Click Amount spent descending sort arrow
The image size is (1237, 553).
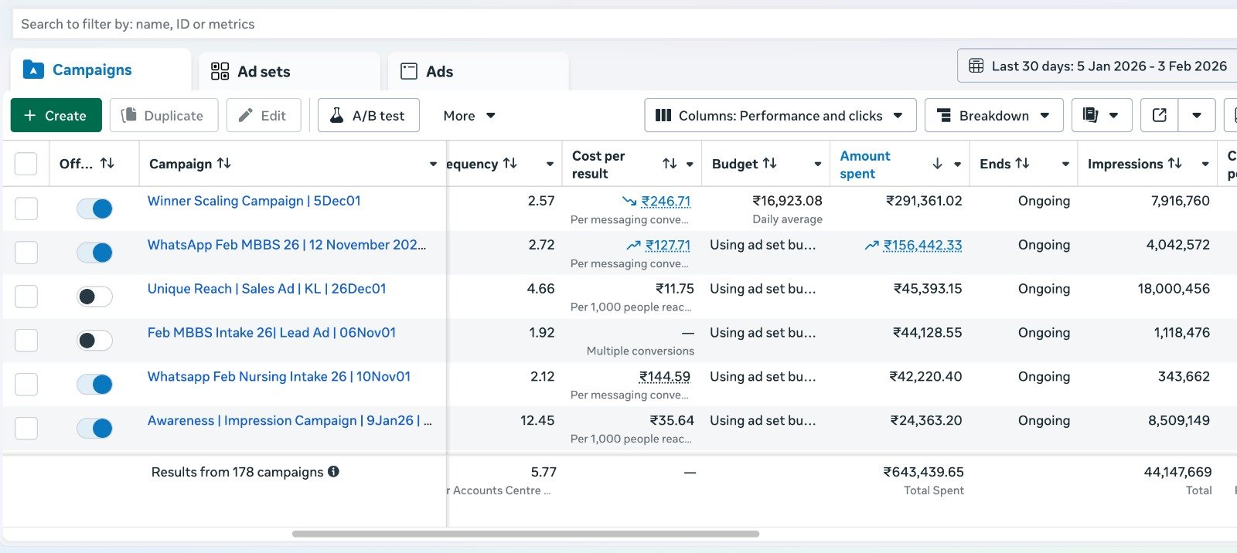point(937,163)
